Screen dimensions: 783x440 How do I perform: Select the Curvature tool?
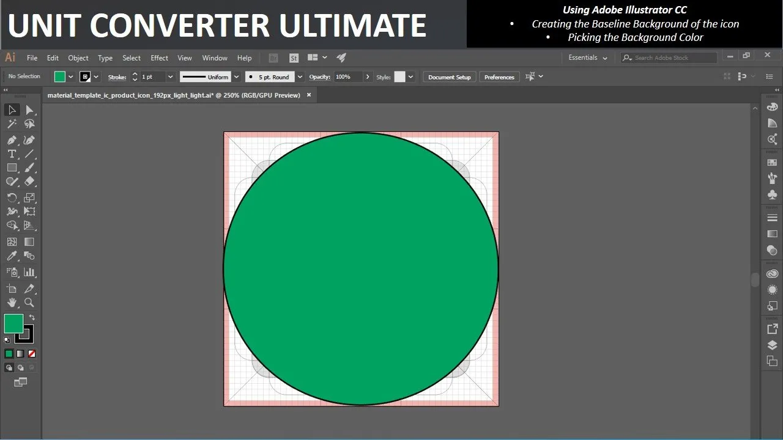point(29,140)
